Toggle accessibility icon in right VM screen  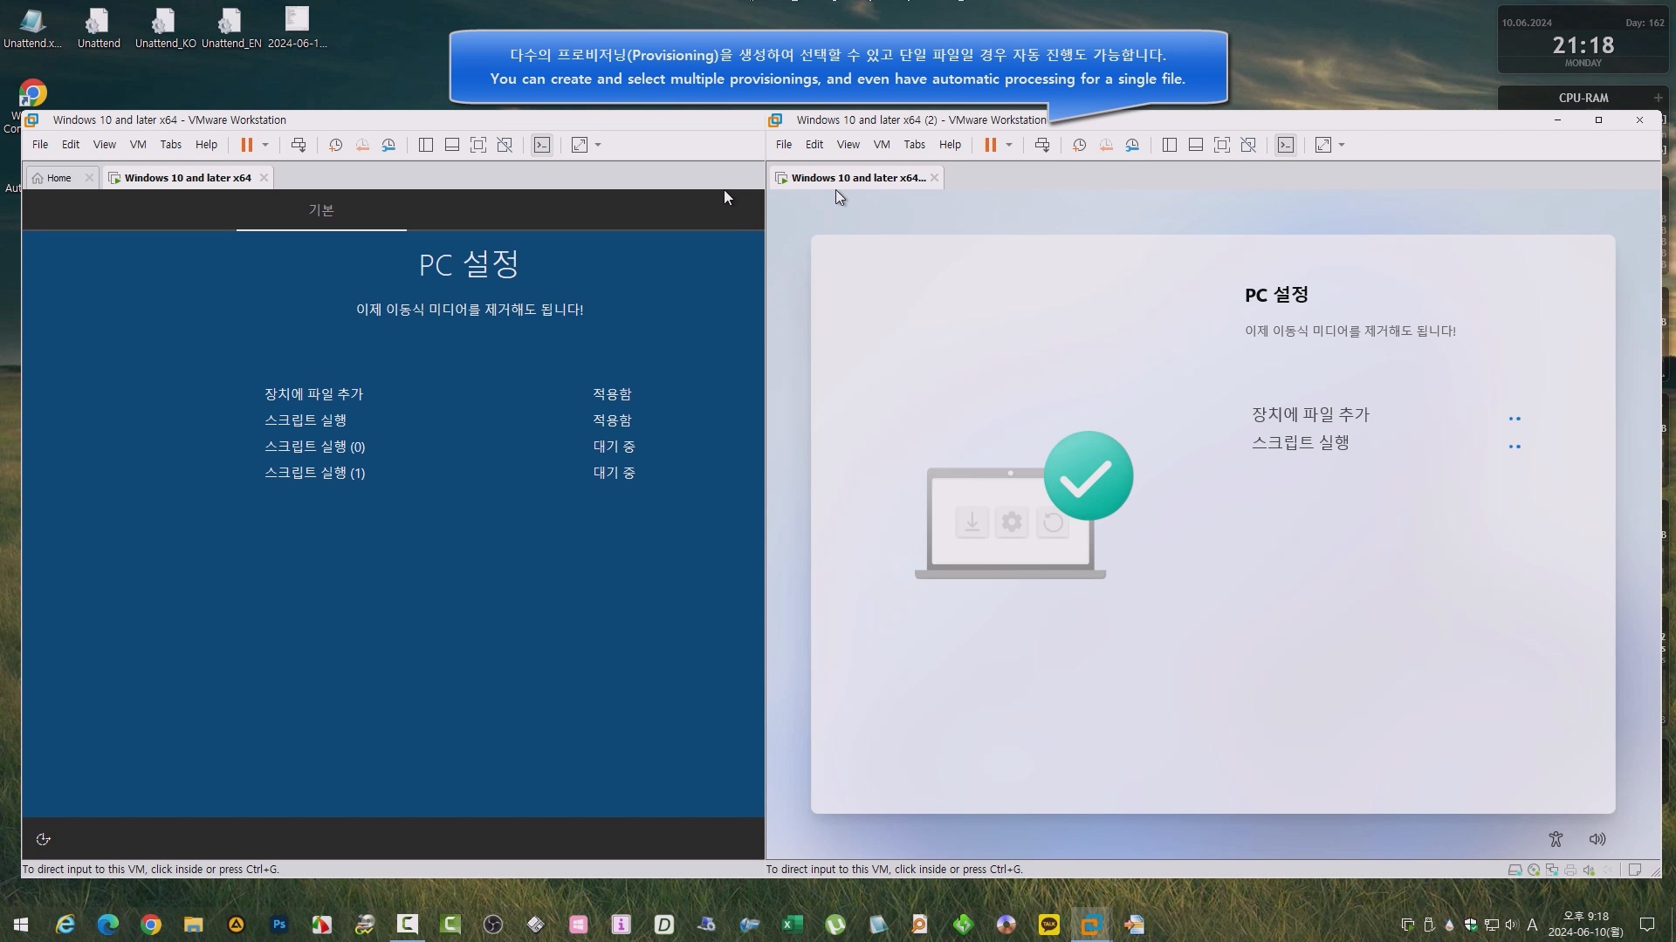pyautogui.click(x=1556, y=839)
